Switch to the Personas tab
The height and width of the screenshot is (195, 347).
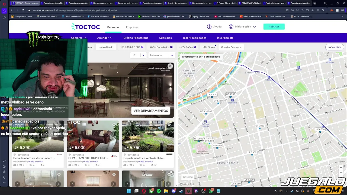point(113,27)
